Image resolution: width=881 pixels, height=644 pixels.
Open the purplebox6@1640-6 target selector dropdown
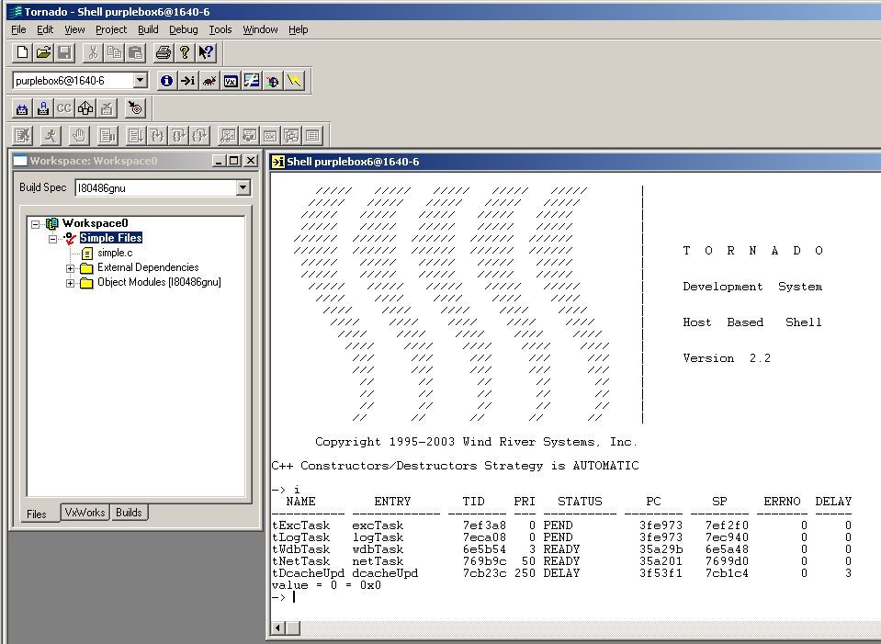[x=140, y=81]
